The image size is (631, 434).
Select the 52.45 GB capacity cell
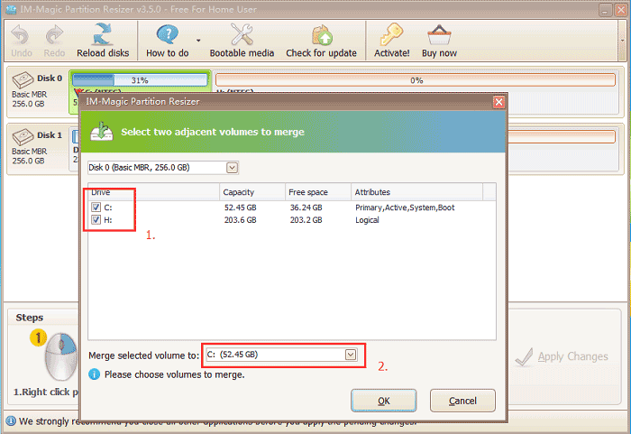coord(241,208)
